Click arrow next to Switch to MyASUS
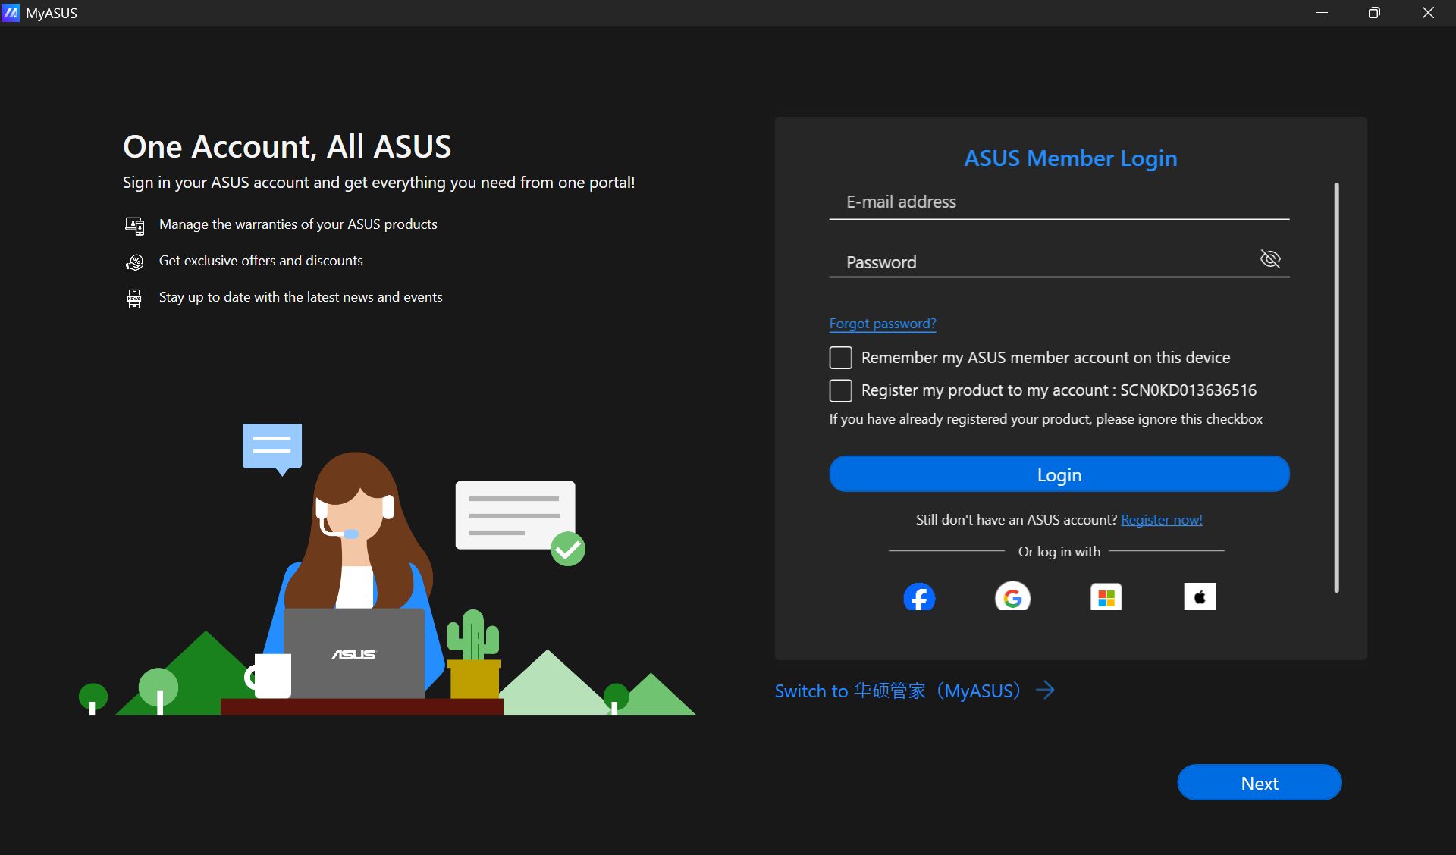Image resolution: width=1456 pixels, height=855 pixels. [1045, 690]
